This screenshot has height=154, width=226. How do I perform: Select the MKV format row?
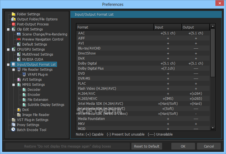click(x=143, y=124)
